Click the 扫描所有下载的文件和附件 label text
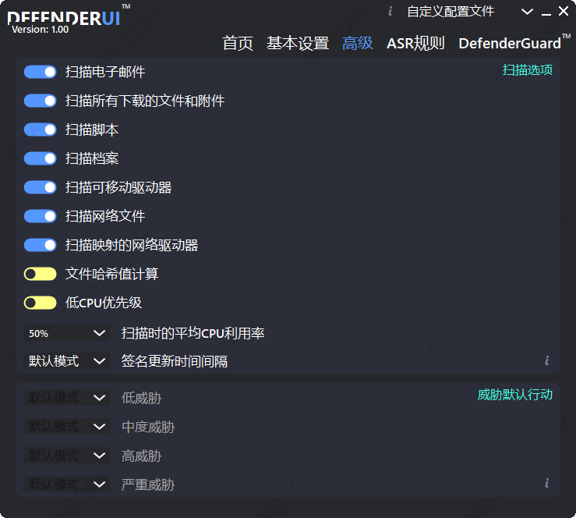The image size is (576, 518). [145, 101]
